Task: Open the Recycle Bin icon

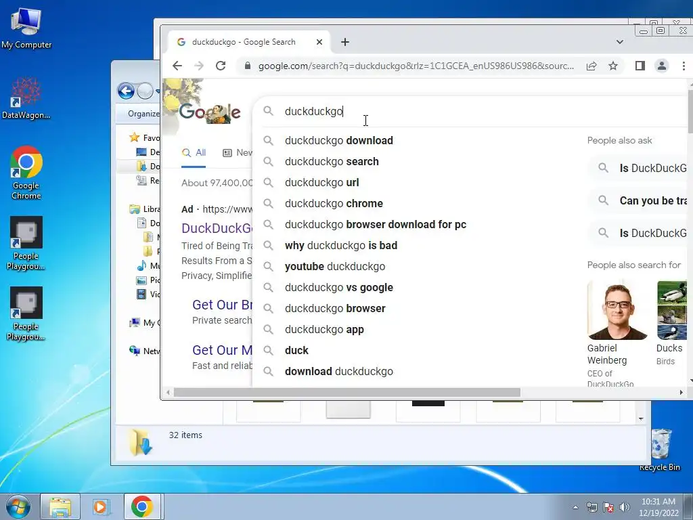Action: point(660,450)
